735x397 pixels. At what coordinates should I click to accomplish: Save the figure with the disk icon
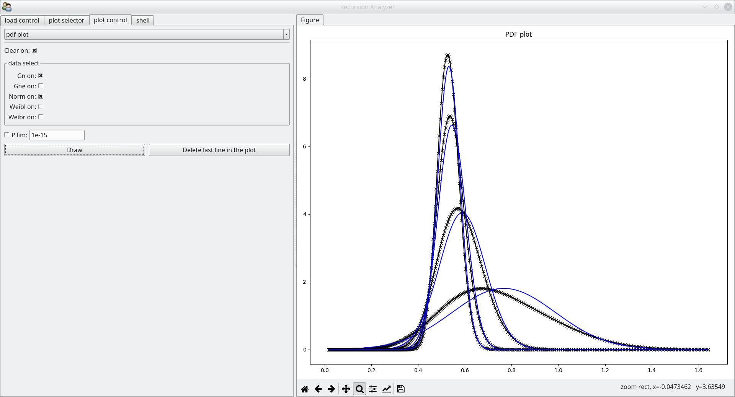tap(401, 389)
